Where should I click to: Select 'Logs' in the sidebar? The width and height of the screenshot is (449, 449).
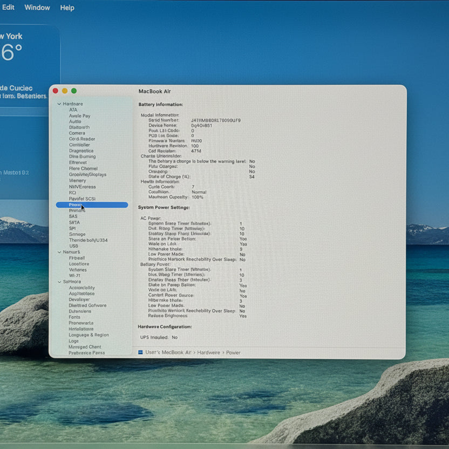73,341
